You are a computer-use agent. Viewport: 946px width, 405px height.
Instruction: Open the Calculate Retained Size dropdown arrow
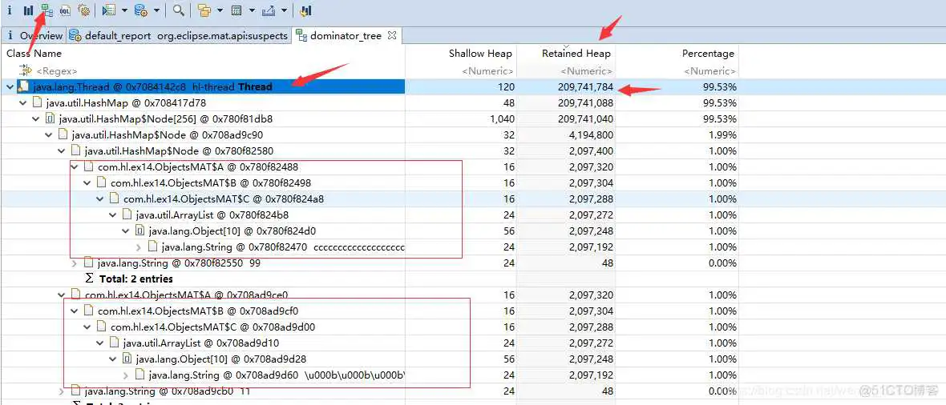tap(252, 11)
